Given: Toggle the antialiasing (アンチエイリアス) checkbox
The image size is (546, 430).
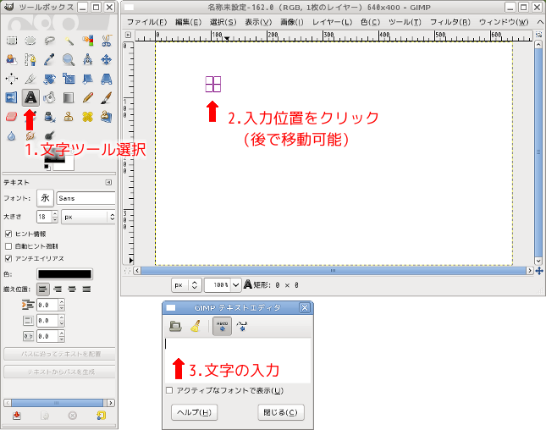Looking at the screenshot, I should click(x=8, y=257).
